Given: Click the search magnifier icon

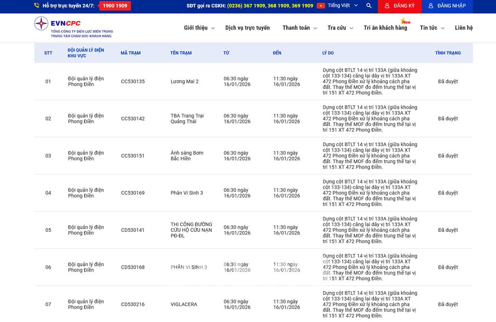Looking at the screenshot, I should point(369,6).
